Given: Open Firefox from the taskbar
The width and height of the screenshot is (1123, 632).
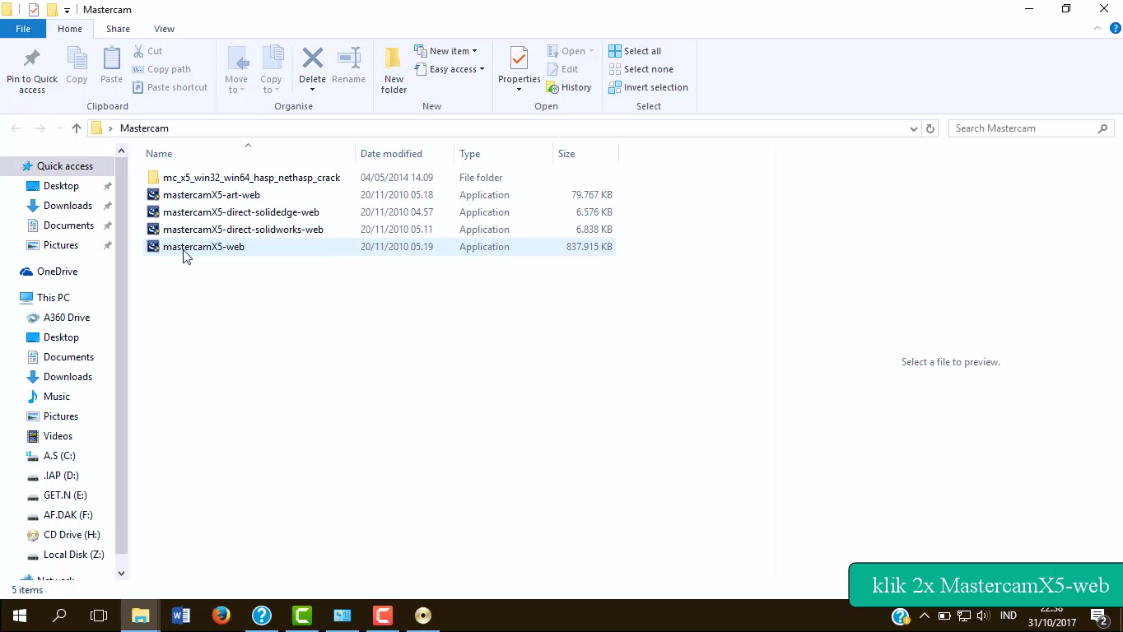Looking at the screenshot, I should click(x=221, y=615).
